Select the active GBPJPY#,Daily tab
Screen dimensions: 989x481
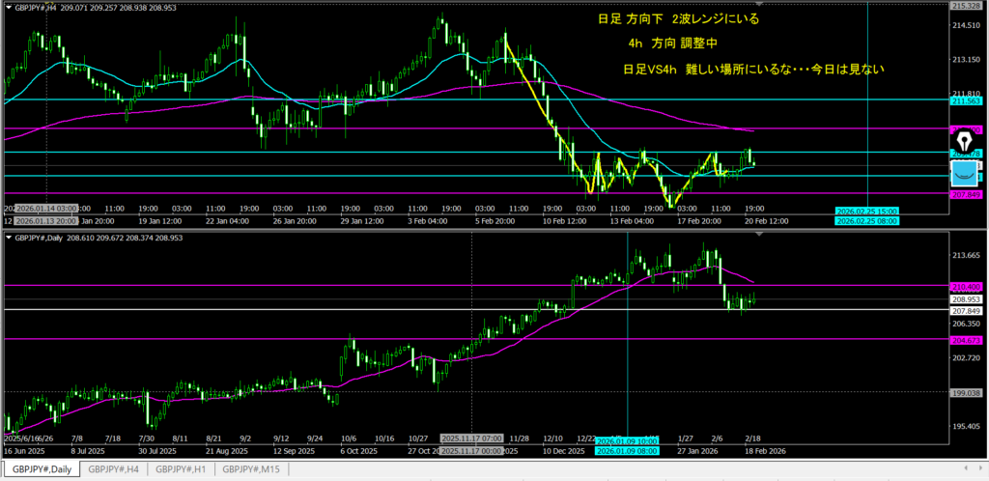coord(41,469)
